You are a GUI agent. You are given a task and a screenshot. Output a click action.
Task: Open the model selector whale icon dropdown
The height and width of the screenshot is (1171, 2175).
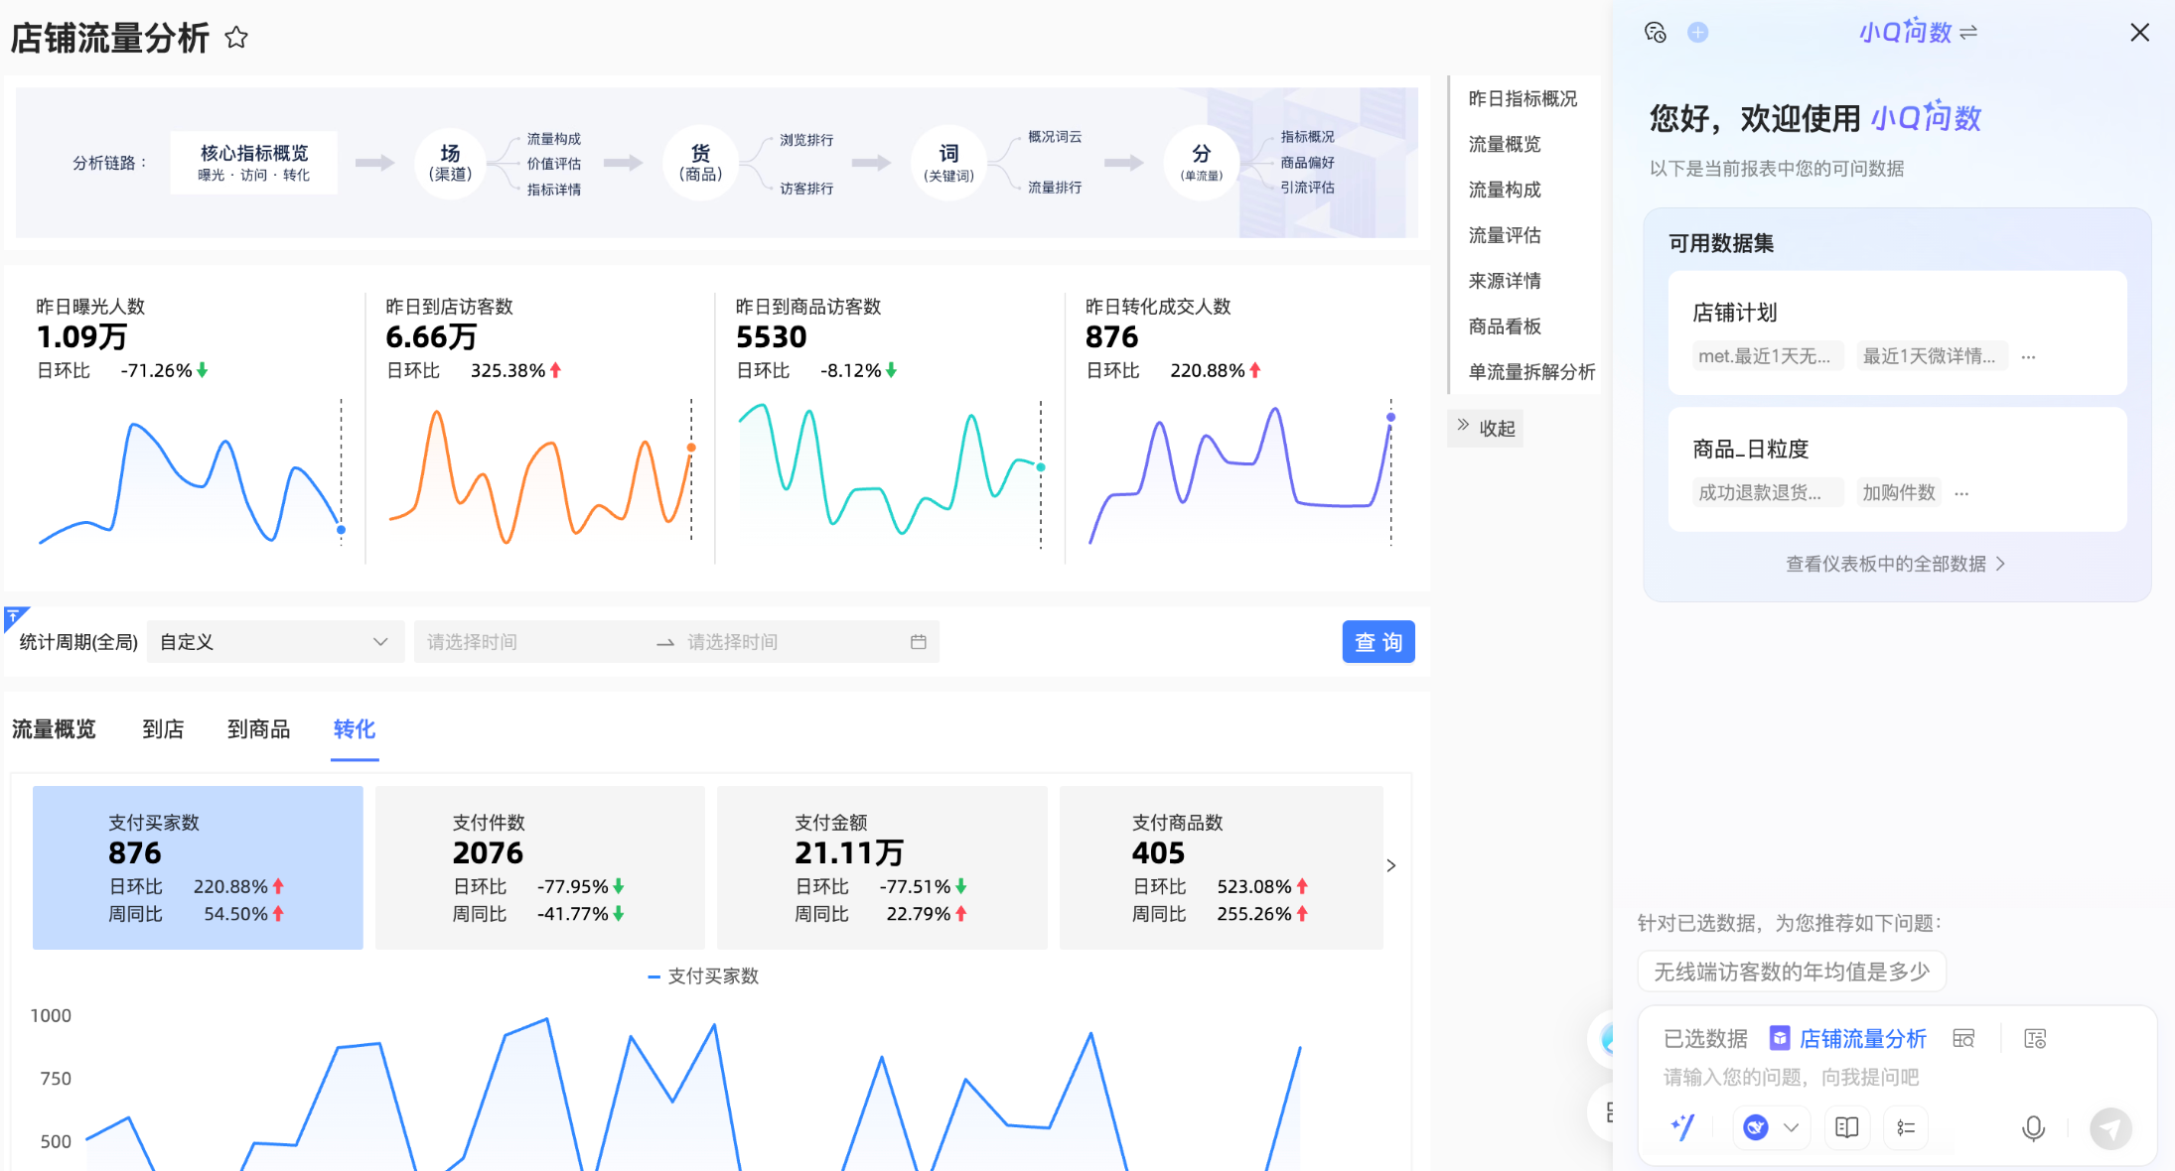[x=1772, y=1127]
